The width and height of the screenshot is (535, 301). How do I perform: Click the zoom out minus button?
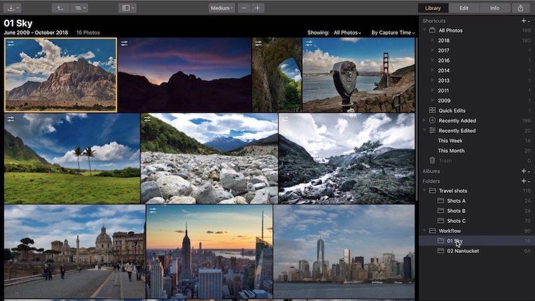pos(244,8)
